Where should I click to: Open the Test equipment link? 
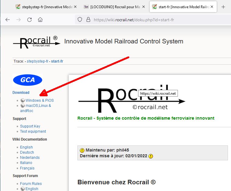point(33,131)
